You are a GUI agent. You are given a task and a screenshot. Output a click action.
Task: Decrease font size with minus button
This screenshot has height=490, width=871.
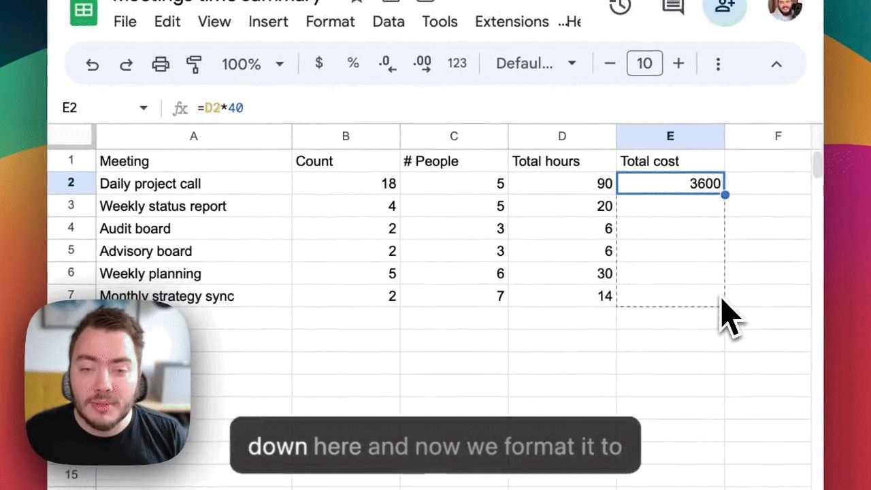pos(610,64)
